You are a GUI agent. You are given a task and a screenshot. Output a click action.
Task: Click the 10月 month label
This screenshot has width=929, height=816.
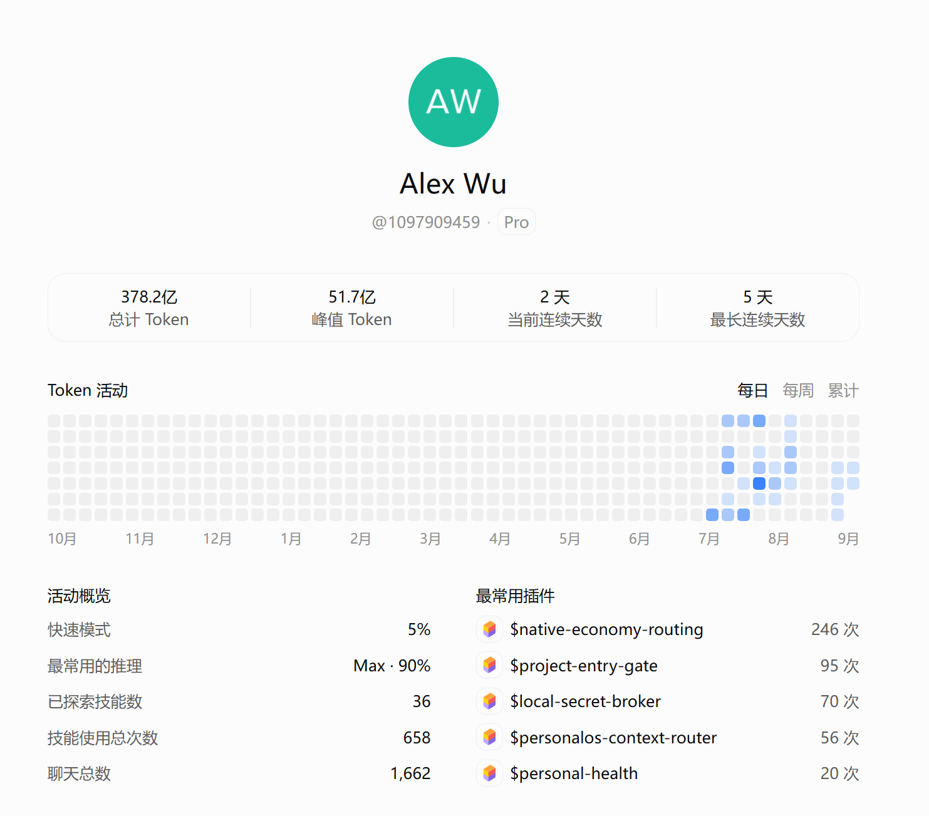point(62,539)
